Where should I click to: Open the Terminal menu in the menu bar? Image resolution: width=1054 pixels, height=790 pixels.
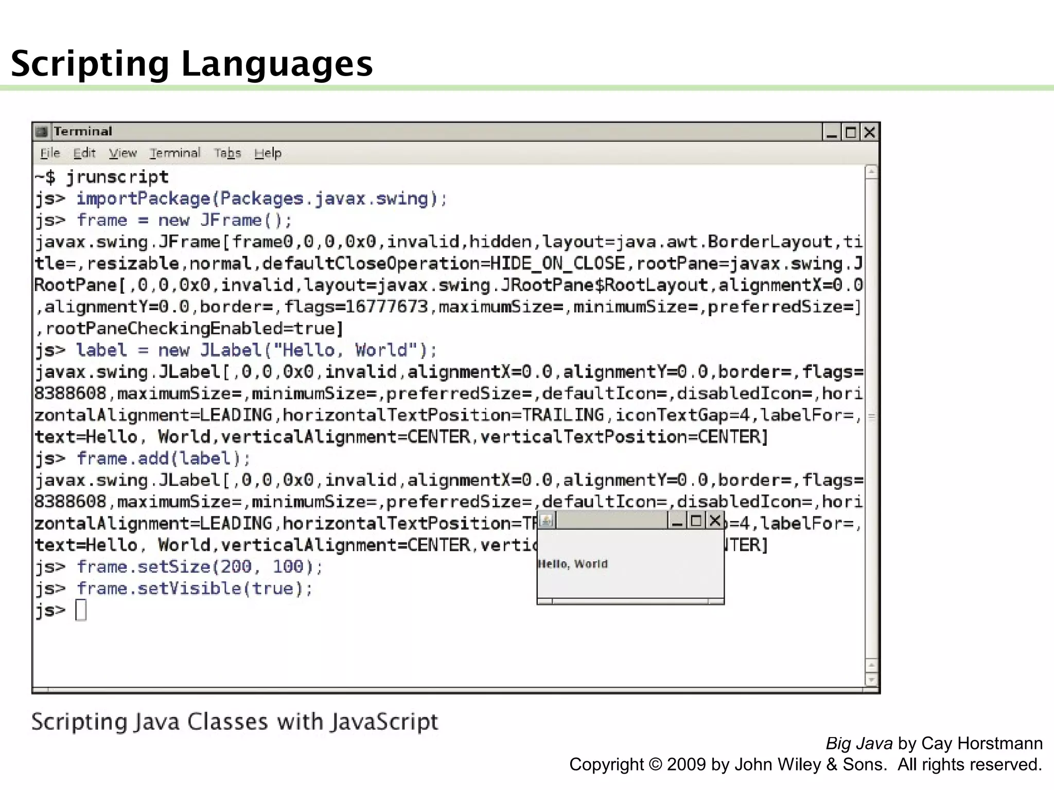pos(175,153)
